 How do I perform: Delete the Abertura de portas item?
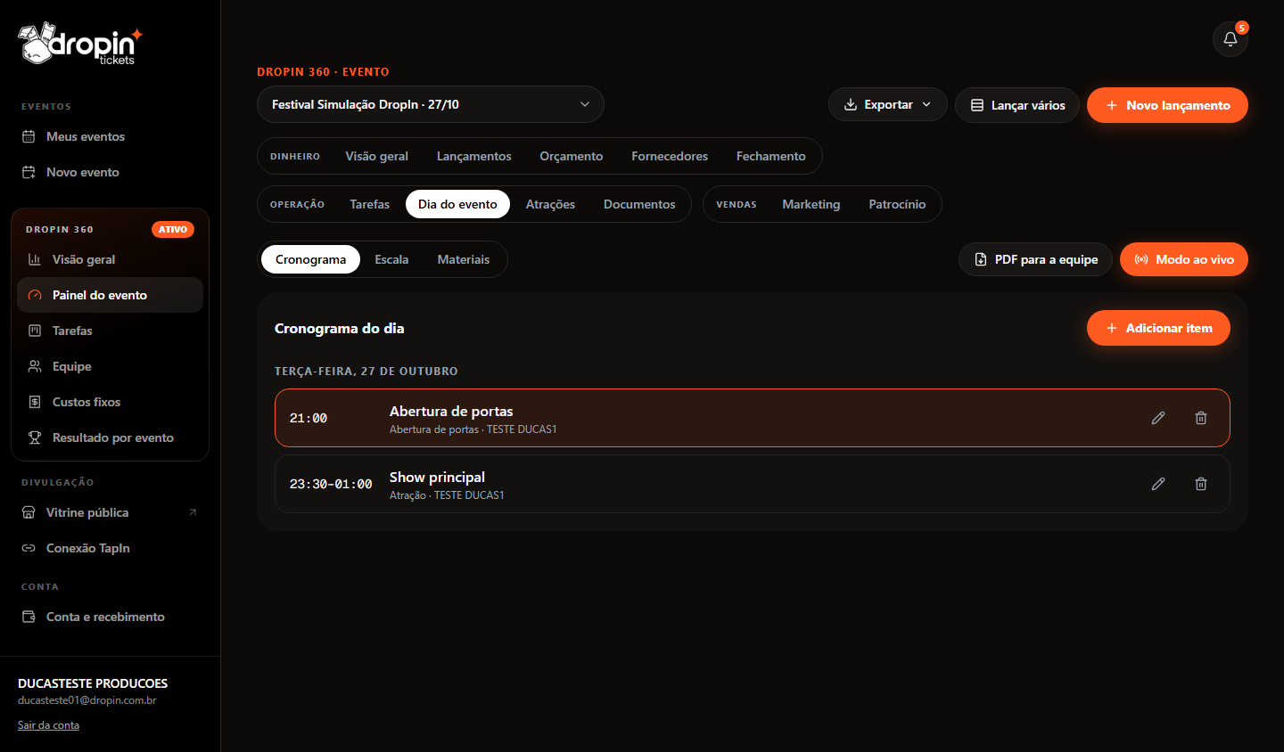click(x=1201, y=418)
